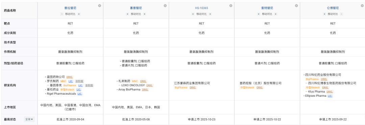Click Klus Pharma organization name
The width and height of the screenshot is (365, 125).
point(316,92)
